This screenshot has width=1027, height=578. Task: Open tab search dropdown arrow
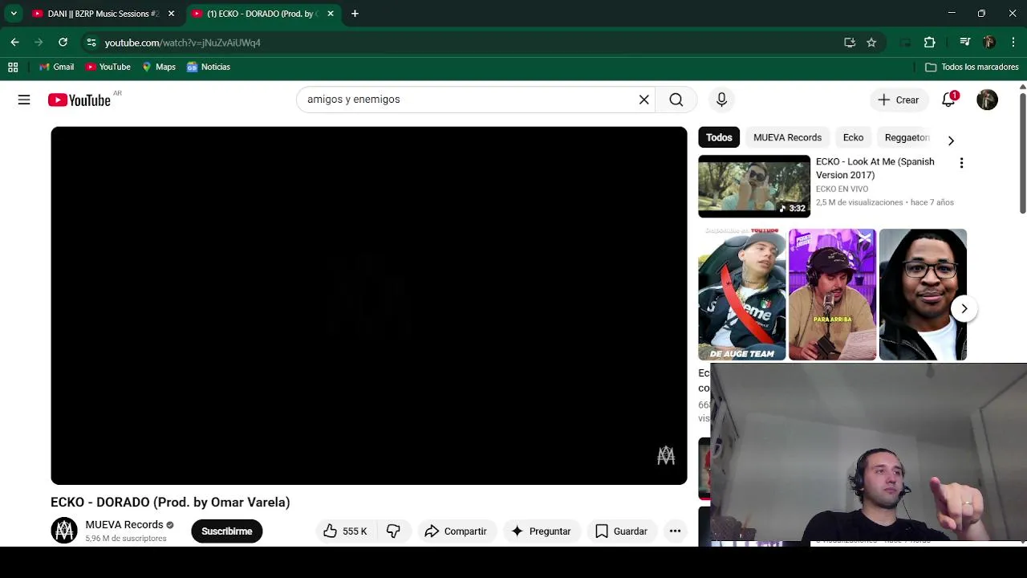[14, 14]
